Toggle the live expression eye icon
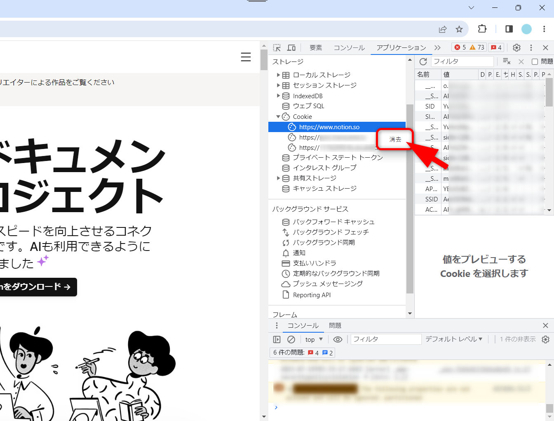 [x=338, y=339]
